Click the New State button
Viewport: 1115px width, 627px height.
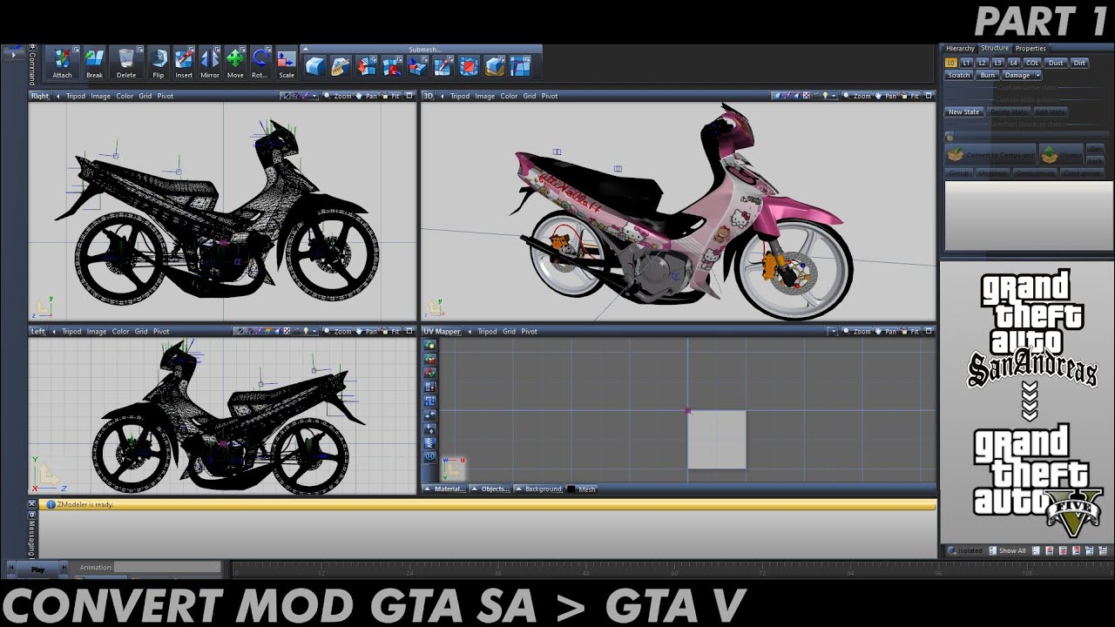point(963,112)
